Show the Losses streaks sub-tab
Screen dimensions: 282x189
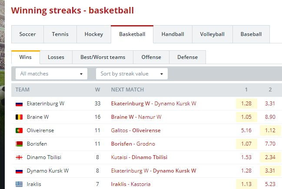56,57
